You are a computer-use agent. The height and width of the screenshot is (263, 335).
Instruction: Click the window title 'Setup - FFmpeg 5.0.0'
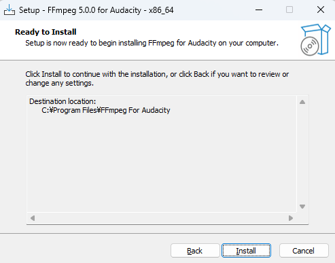96,10
